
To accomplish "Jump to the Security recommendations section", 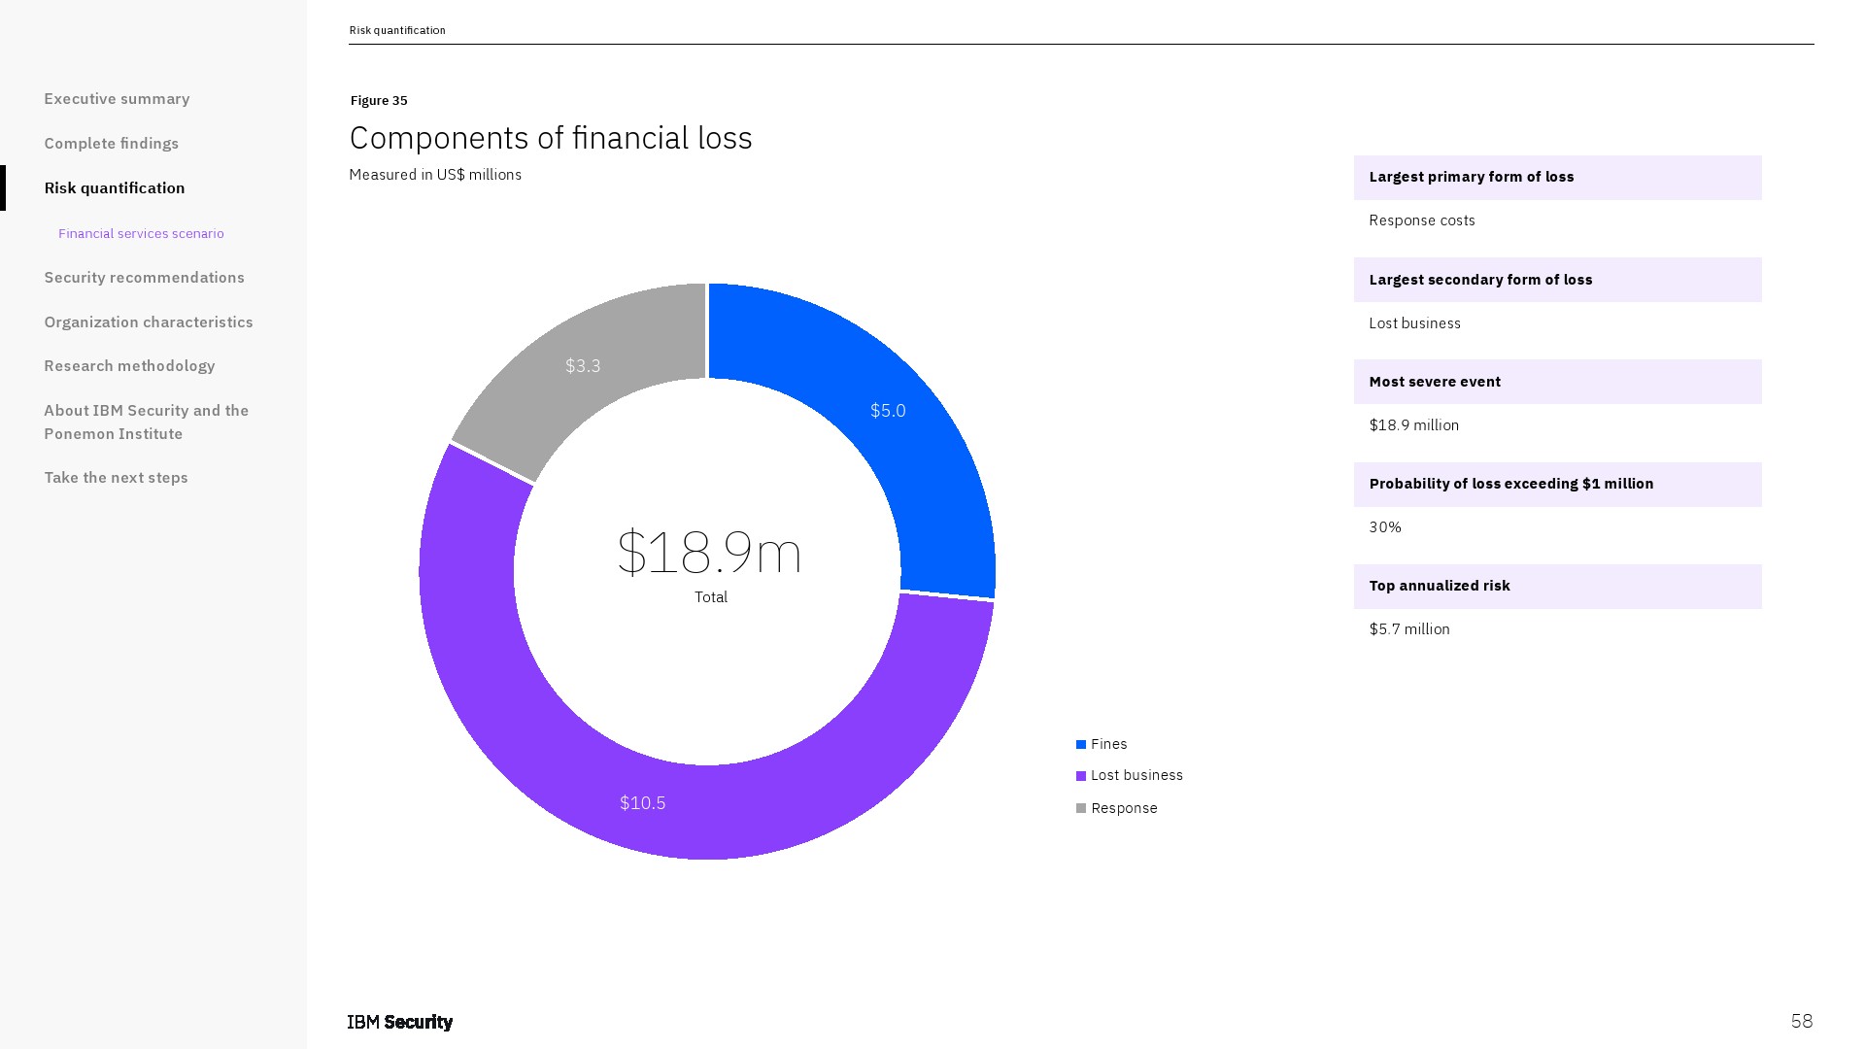I will pyautogui.click(x=144, y=278).
